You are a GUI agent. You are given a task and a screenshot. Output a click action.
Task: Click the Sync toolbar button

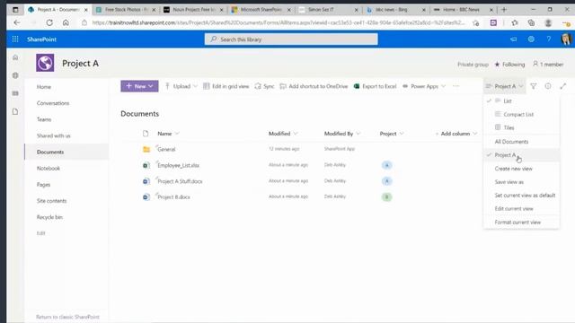(x=264, y=86)
